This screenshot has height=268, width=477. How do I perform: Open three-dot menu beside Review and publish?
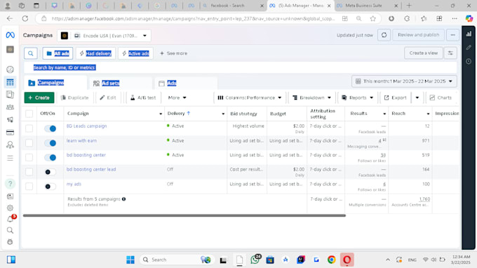pos(452,35)
